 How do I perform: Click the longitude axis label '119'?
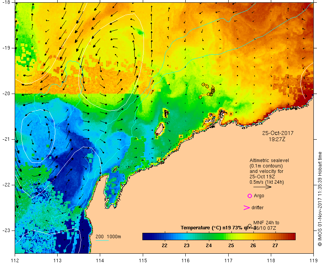[313, 260]
